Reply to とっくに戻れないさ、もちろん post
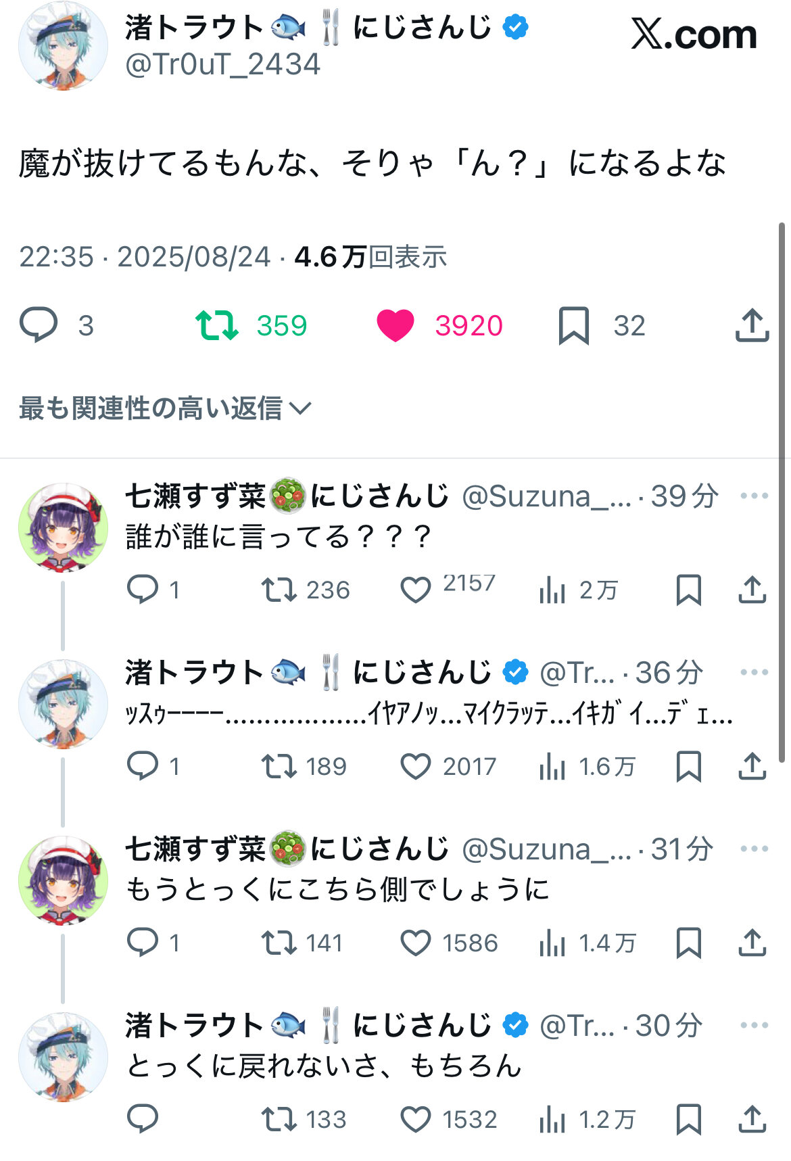 click(x=143, y=1119)
